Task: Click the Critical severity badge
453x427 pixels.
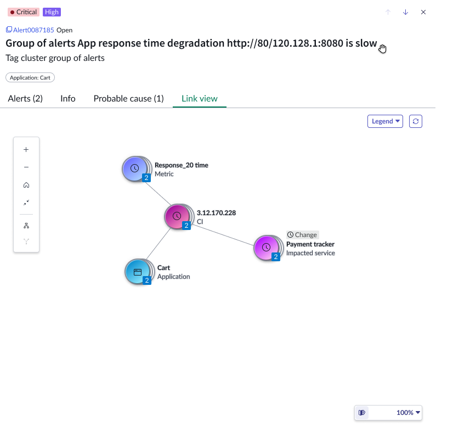Action: pyautogui.click(x=24, y=12)
